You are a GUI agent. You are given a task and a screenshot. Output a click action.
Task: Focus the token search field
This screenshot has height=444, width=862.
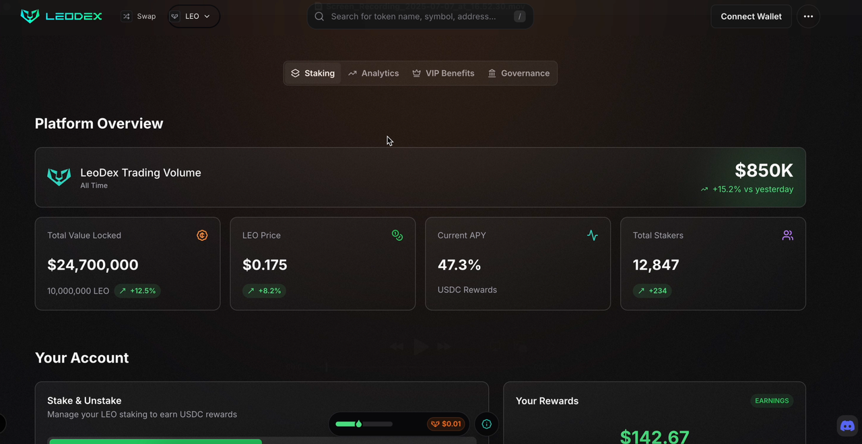click(x=420, y=16)
